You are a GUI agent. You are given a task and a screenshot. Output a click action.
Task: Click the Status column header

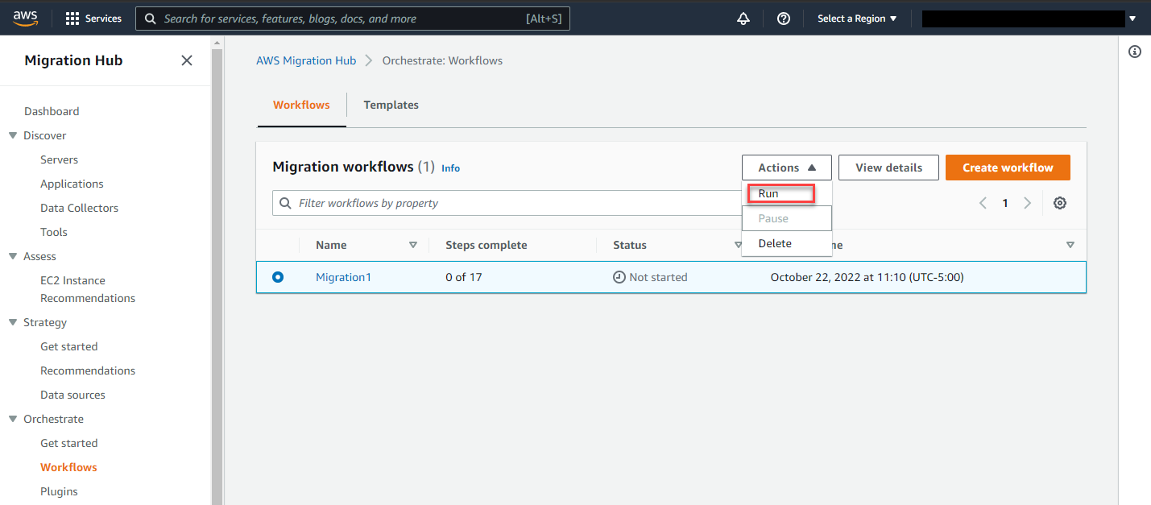629,245
